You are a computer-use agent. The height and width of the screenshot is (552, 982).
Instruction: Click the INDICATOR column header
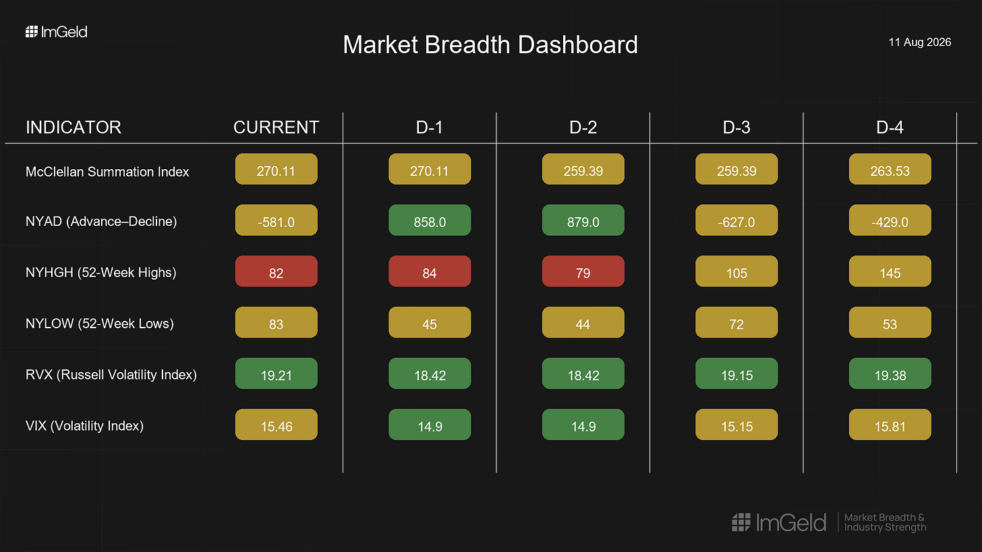coord(74,127)
